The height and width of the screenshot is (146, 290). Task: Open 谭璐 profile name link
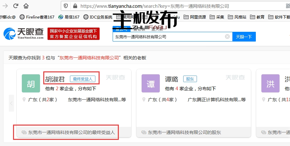(x=172, y=79)
